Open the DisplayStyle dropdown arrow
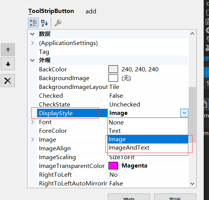This screenshot has width=209, height=200. [184, 113]
